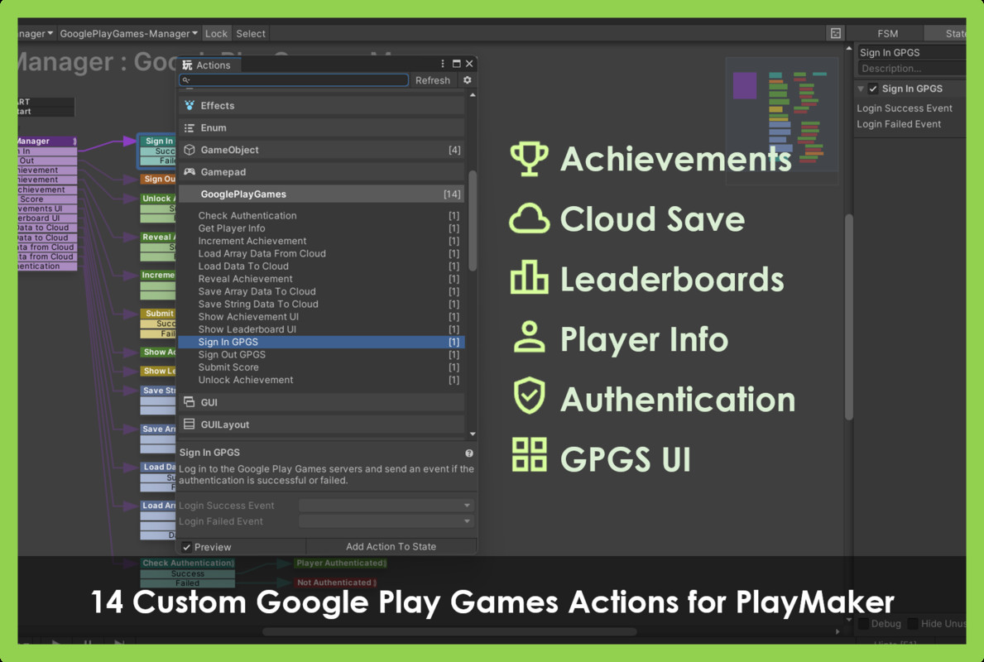Toggle the Debug checkbox
Screen dimensions: 984x662
click(863, 623)
